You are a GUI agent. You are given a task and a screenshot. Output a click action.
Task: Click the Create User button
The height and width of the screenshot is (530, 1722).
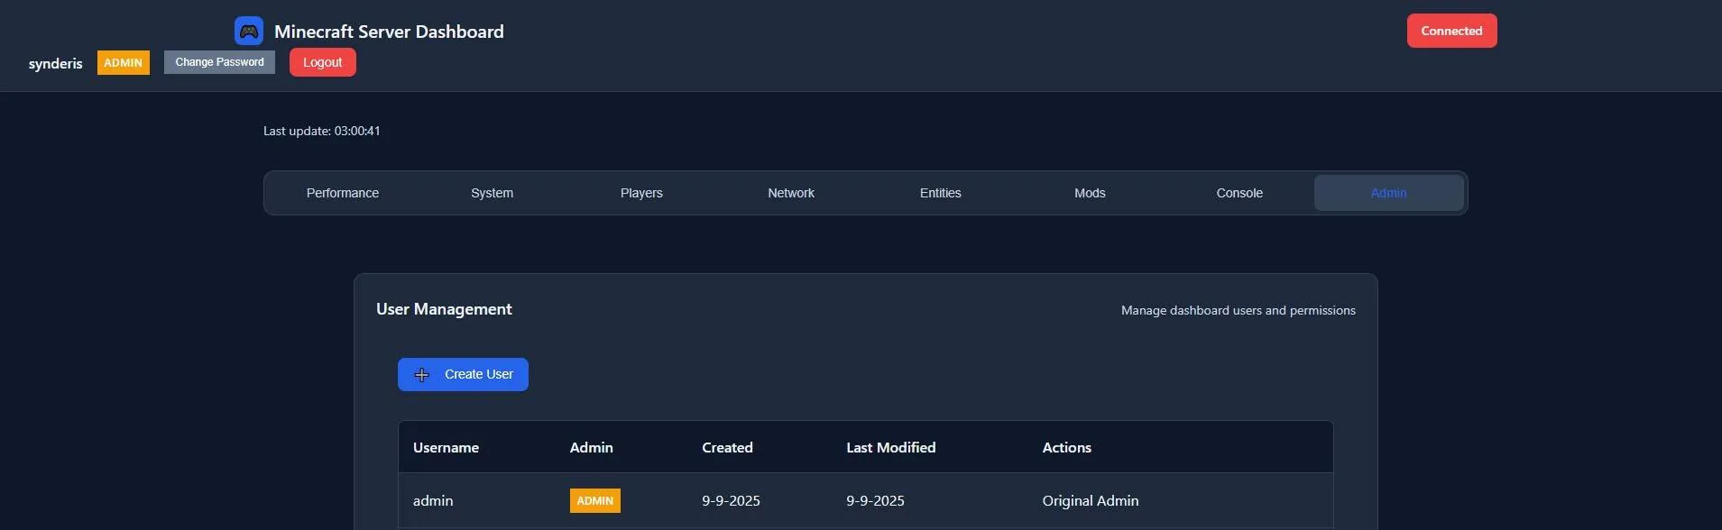pyautogui.click(x=463, y=374)
